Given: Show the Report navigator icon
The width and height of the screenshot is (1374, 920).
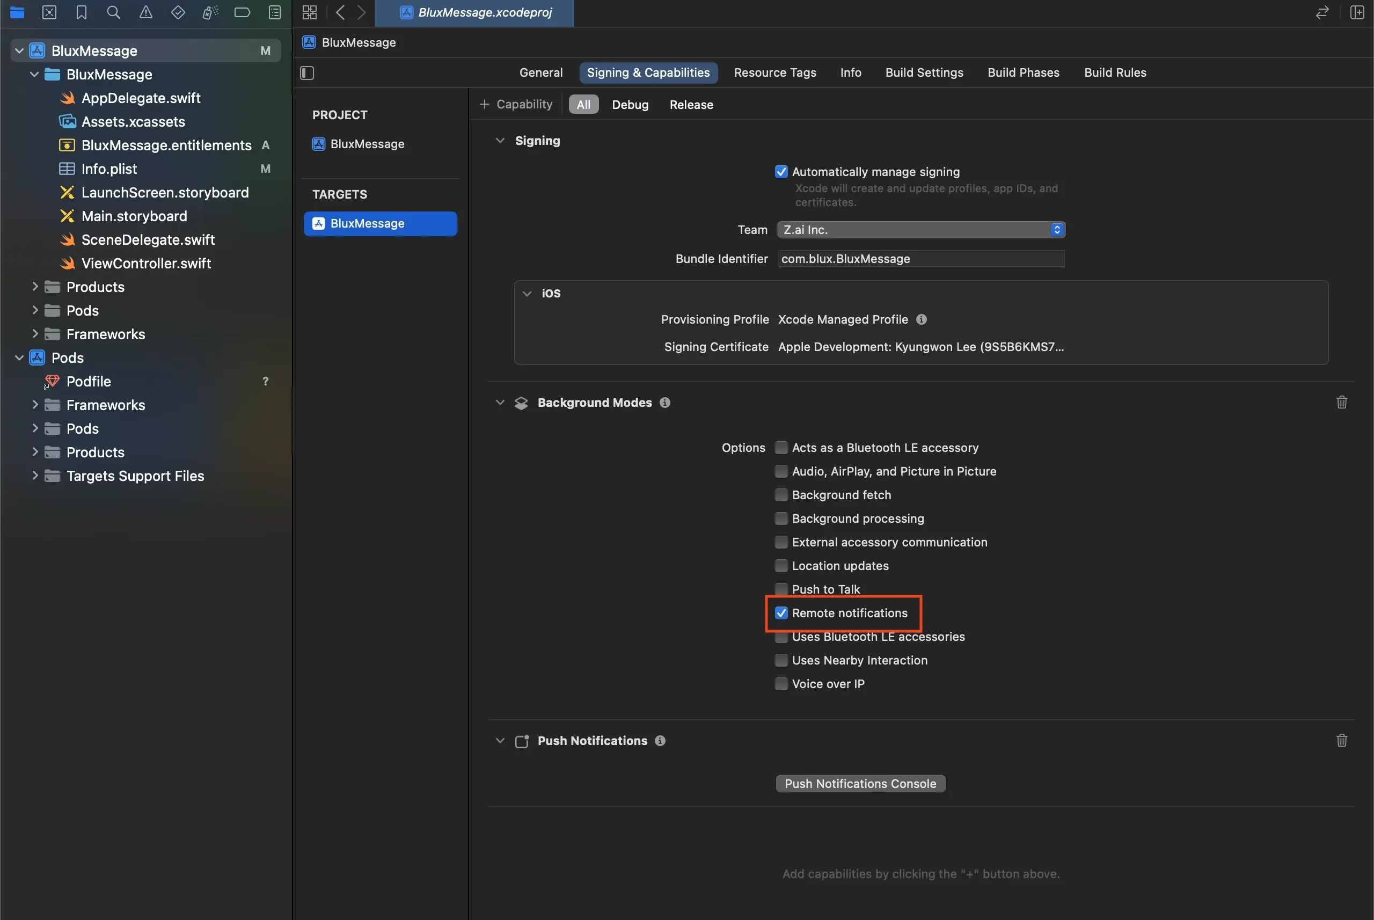Looking at the screenshot, I should 275,12.
